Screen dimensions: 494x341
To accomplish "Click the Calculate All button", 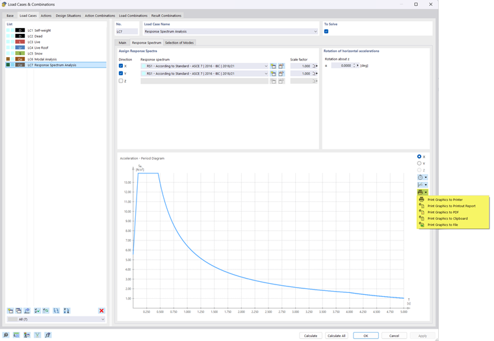I will coord(337,336).
